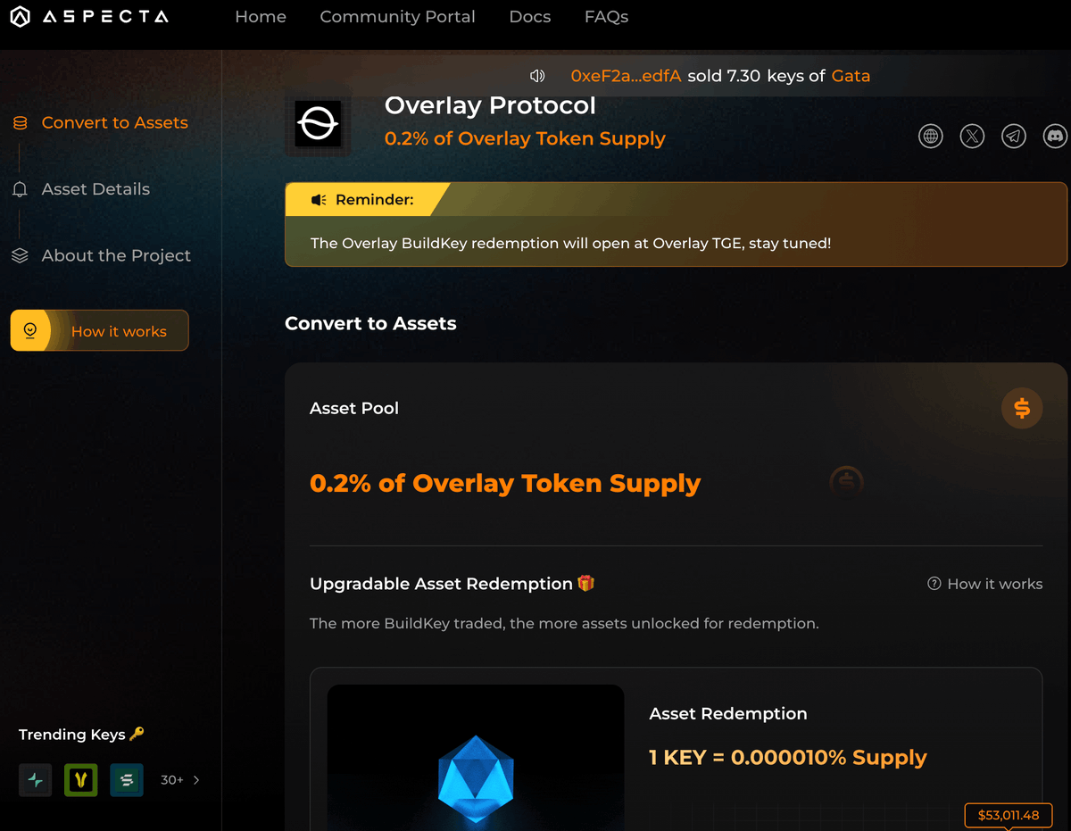Select About the Project in the sidebar
Image resolution: width=1071 pixels, height=831 pixels.
pos(116,255)
